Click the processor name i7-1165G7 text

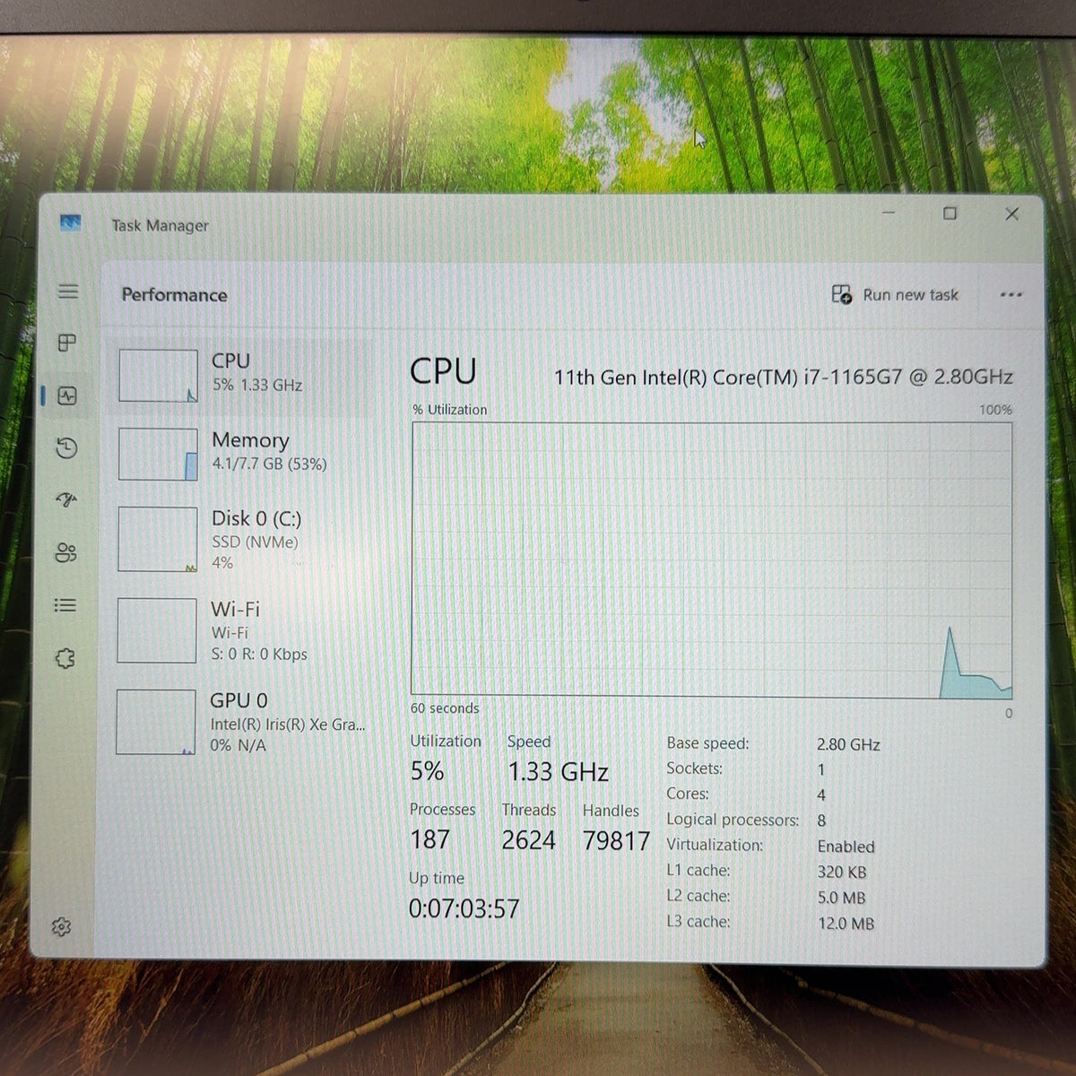pyautogui.click(x=784, y=377)
